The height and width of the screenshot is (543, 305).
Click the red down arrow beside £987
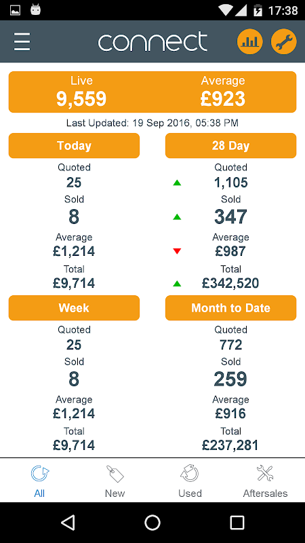coord(177,251)
